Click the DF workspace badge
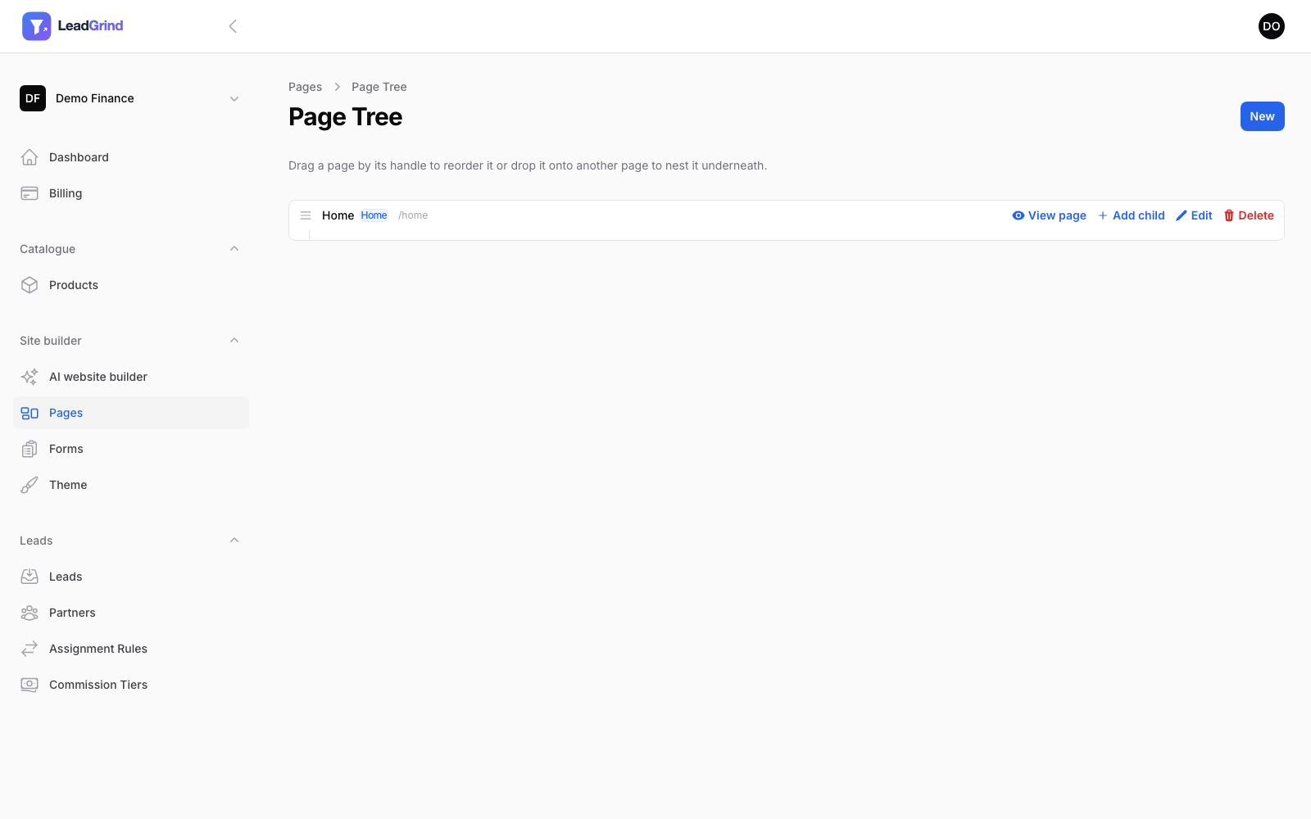This screenshot has width=1311, height=819. coord(33,98)
